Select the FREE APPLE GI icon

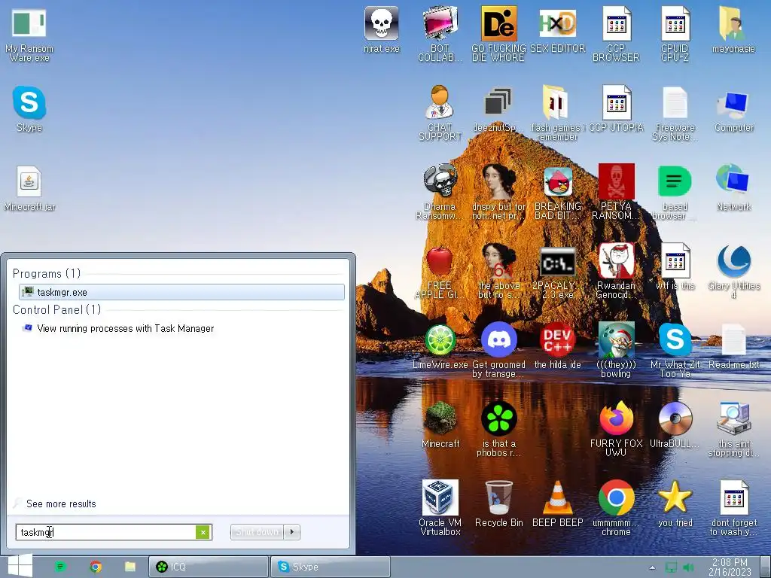click(440, 271)
